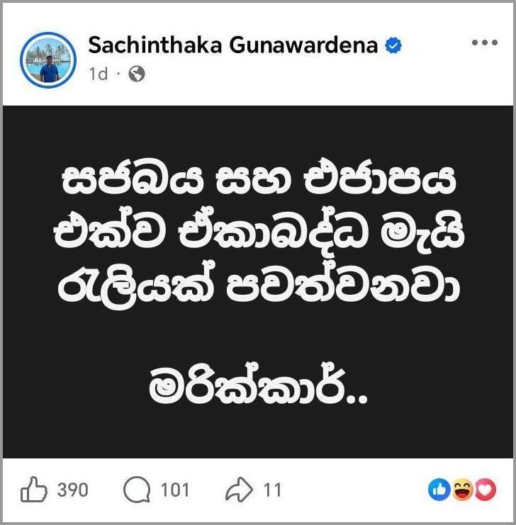516x525 pixels.
Task: Click the මරික්කාර්.. text in image
Action: coord(258,385)
